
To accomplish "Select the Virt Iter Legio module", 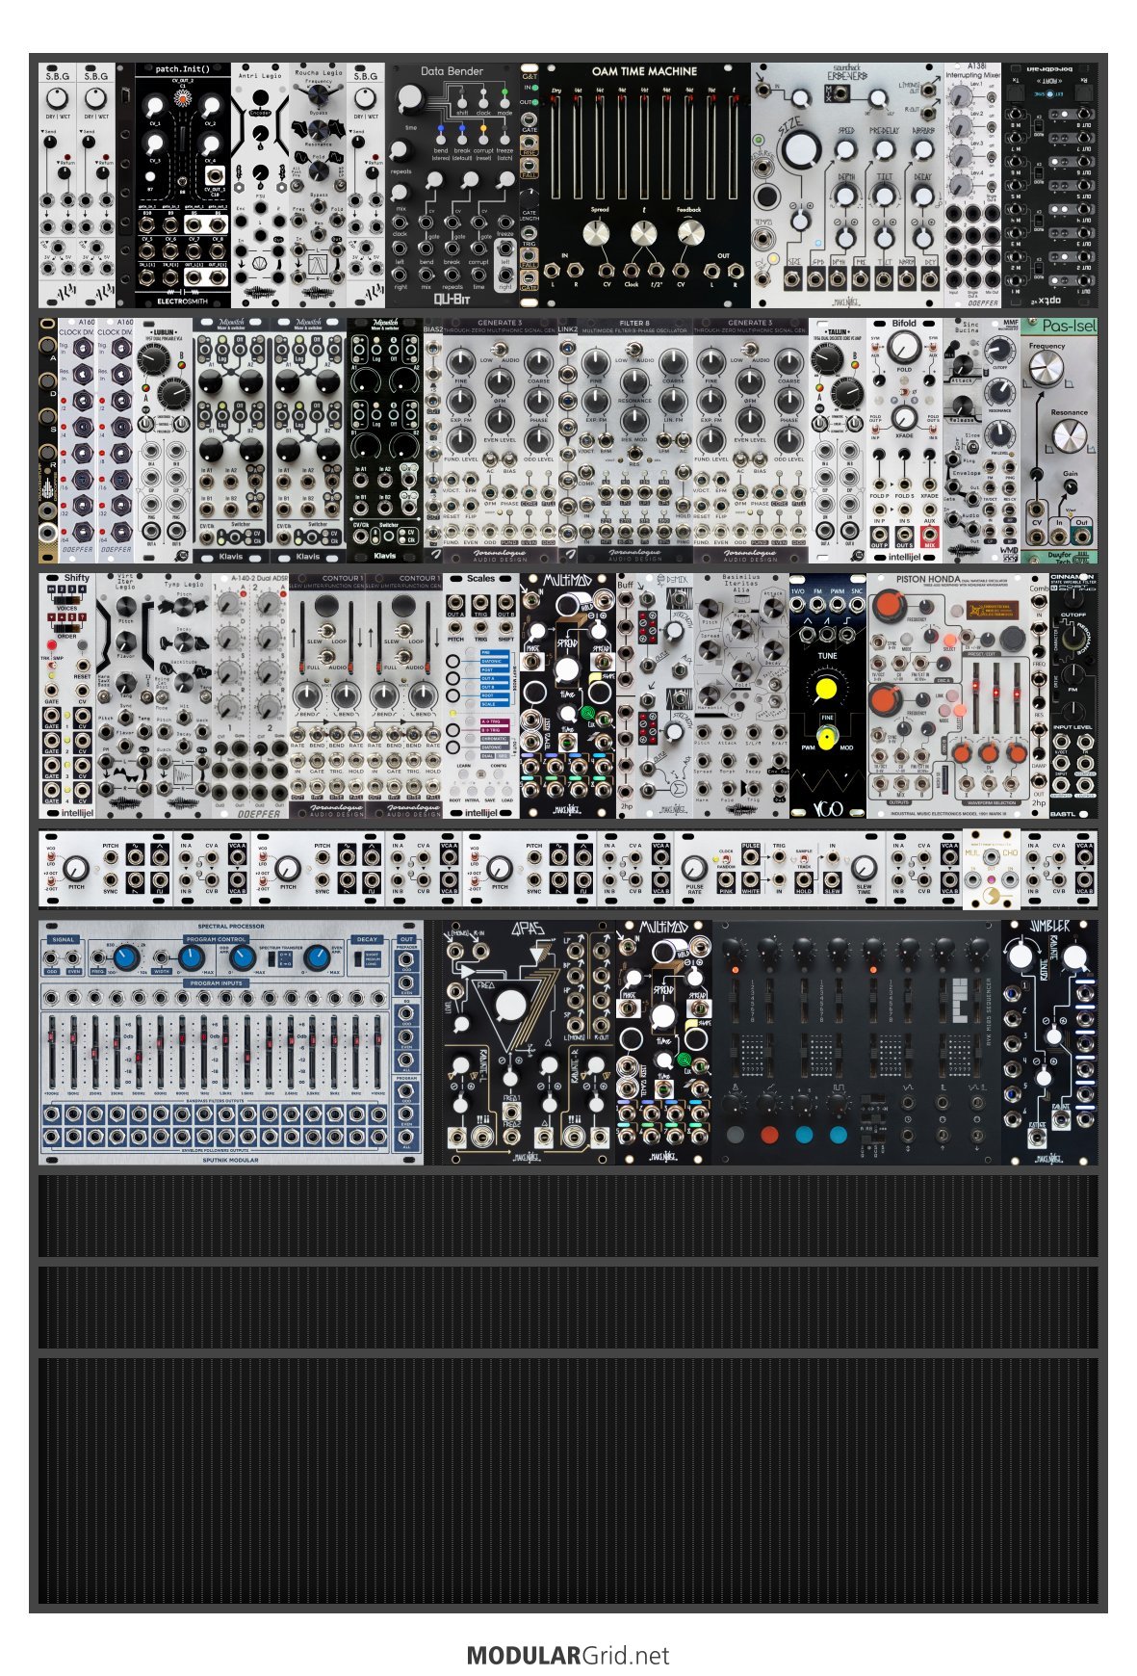I will (125, 695).
